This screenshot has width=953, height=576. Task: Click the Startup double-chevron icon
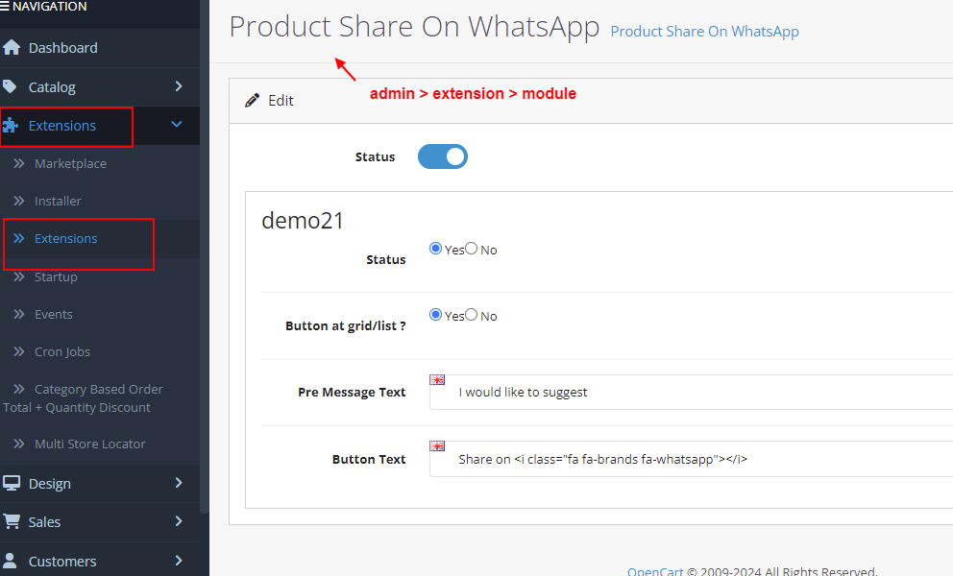[19, 276]
